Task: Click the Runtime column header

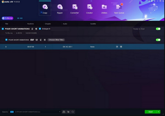Action: pos(31,24)
